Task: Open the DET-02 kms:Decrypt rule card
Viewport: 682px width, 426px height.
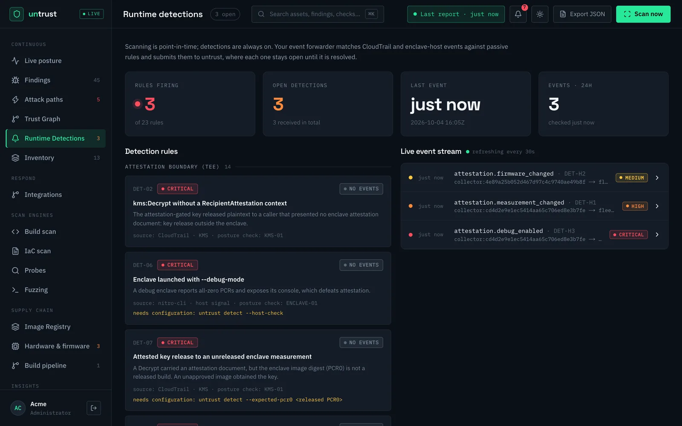Action: point(258,211)
